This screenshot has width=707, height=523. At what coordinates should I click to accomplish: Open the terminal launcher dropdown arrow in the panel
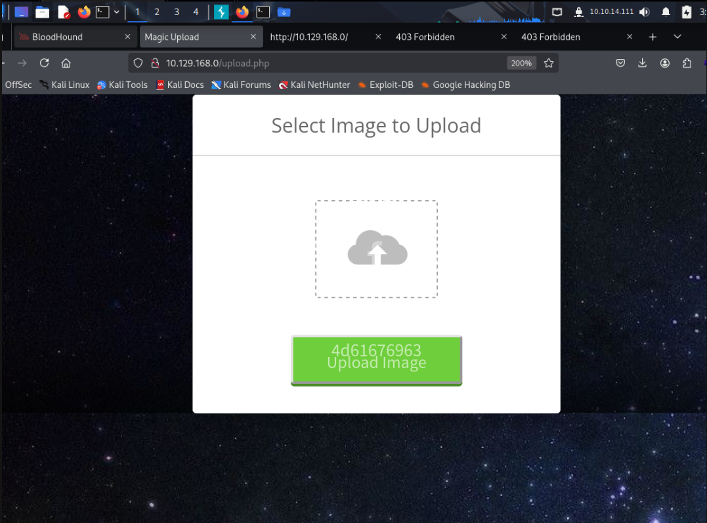coord(117,12)
